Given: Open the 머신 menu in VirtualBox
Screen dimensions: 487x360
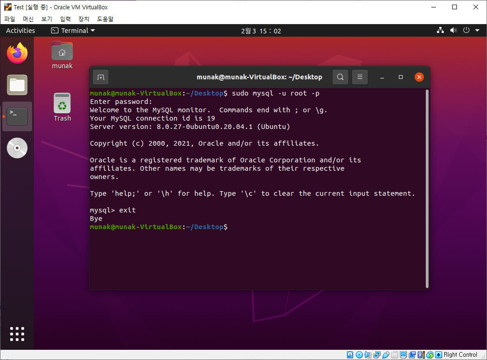Looking at the screenshot, I should click(x=28, y=19).
